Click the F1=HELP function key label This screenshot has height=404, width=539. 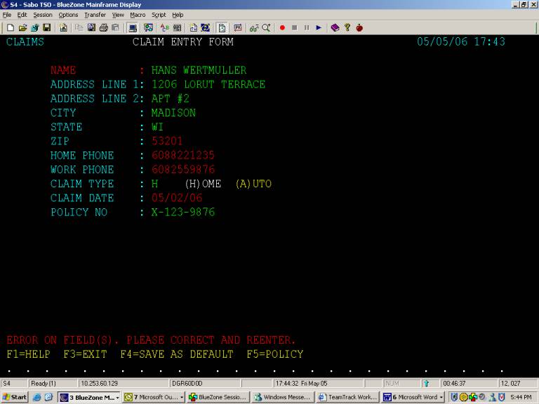coord(29,354)
